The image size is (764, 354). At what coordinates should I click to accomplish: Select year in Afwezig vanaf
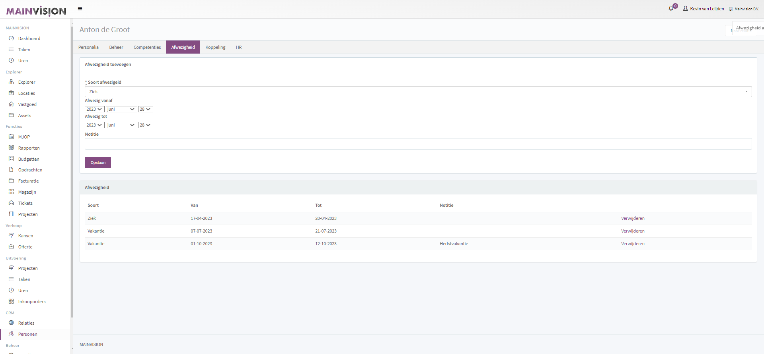[95, 109]
